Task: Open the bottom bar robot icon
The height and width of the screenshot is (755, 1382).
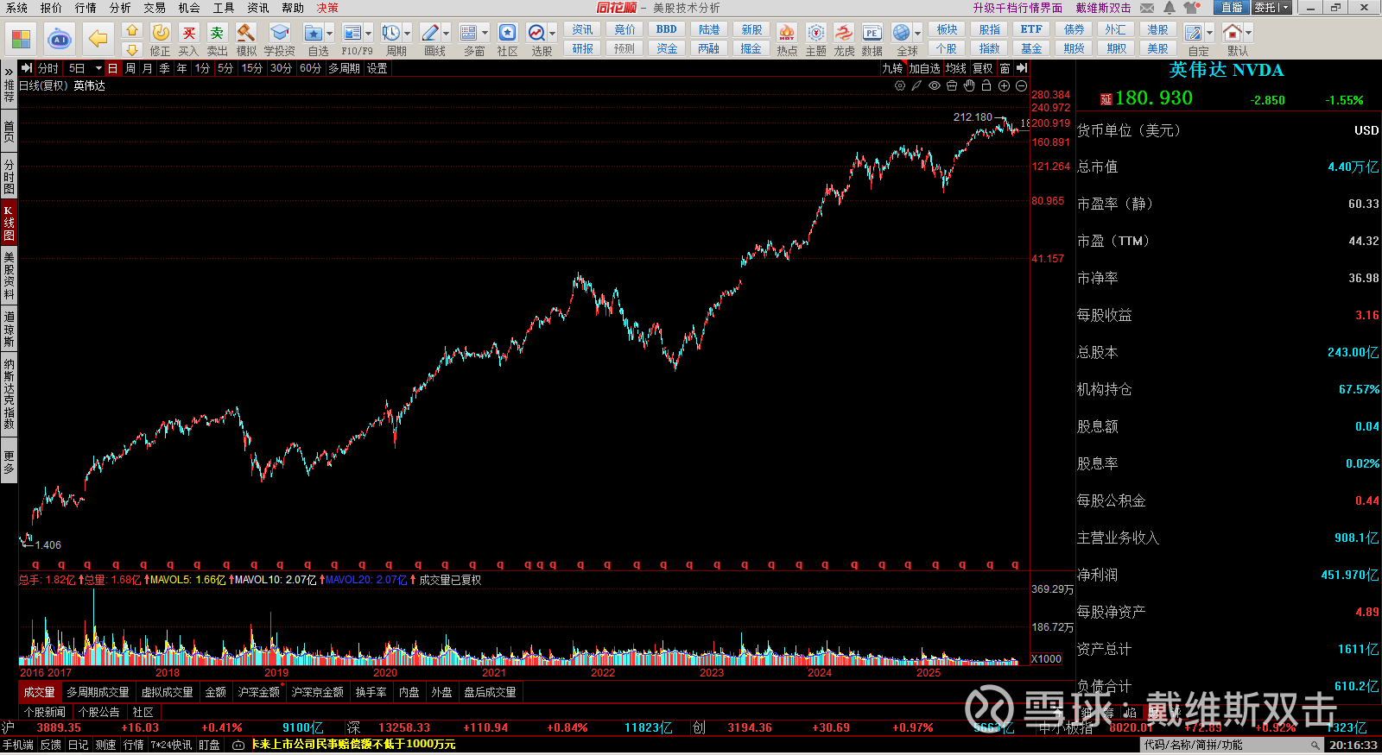Action: [238, 745]
